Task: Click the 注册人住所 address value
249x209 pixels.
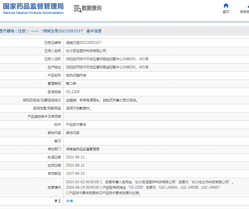Action: pyautogui.click(x=107, y=59)
